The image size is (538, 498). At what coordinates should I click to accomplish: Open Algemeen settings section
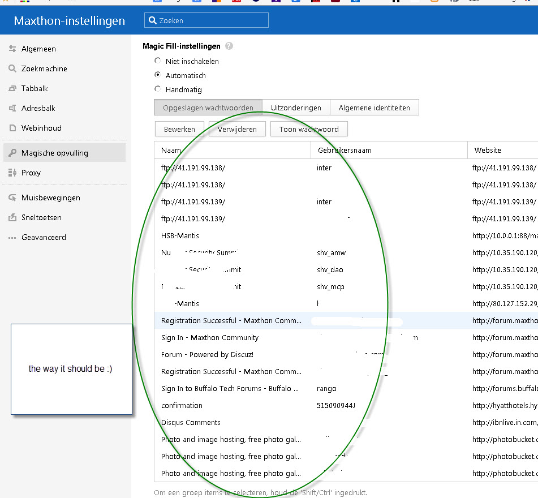coord(64,49)
